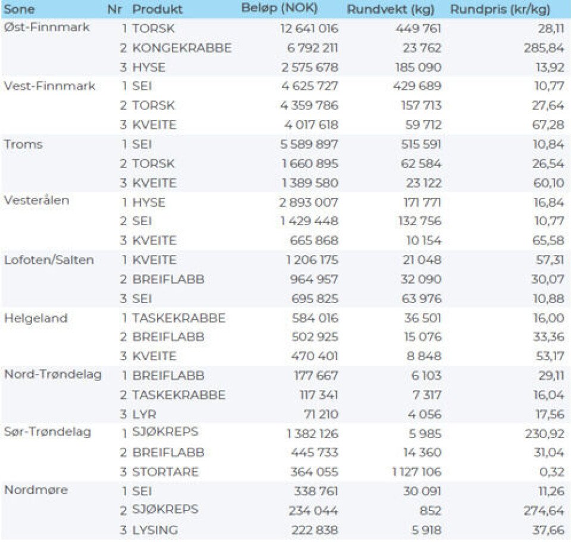Select the Lofoten/Salten zone label
The width and height of the screenshot is (571, 542).
coord(49,260)
